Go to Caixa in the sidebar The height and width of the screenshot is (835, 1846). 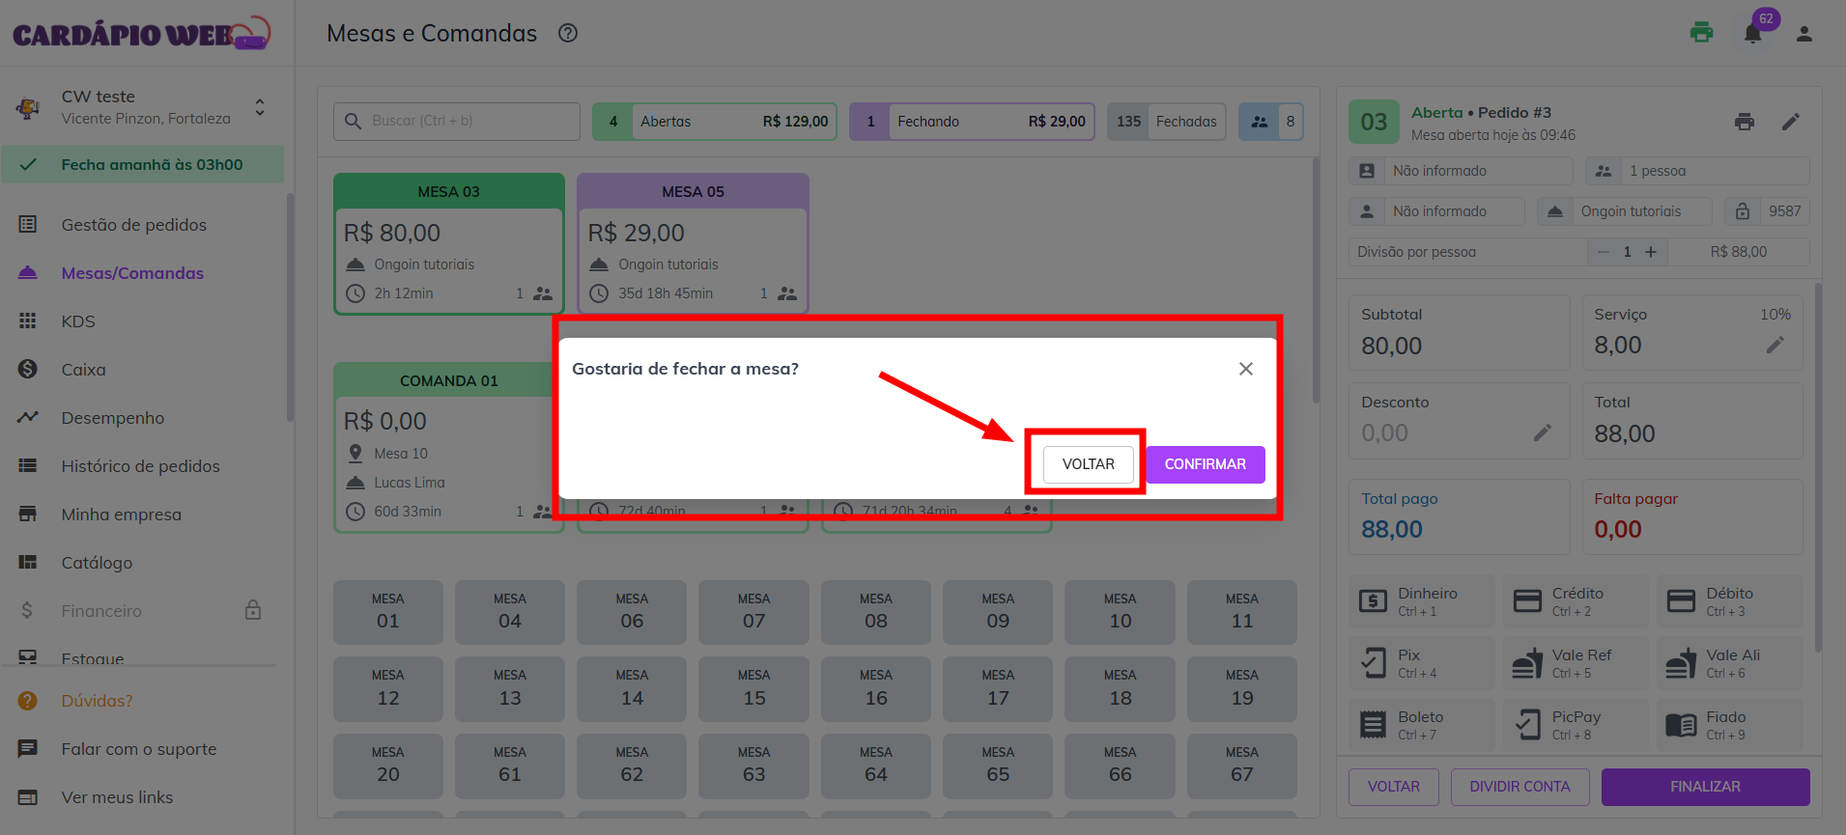[83, 370]
